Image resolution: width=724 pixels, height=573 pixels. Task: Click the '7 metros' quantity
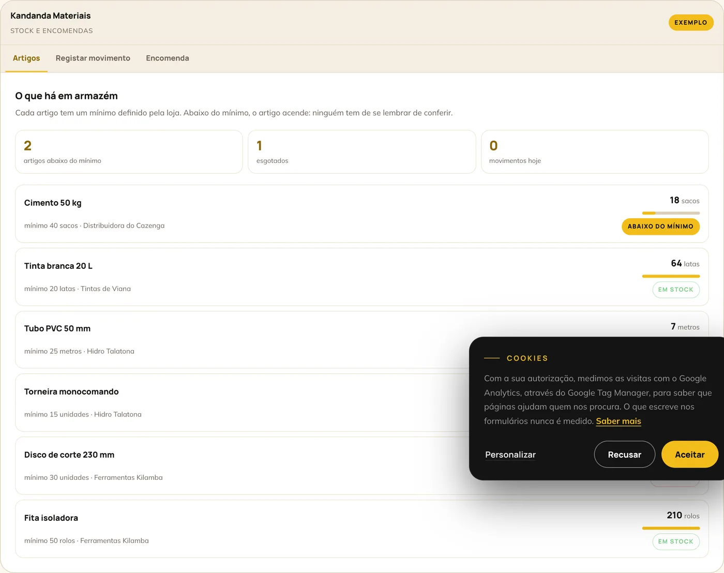click(x=685, y=327)
